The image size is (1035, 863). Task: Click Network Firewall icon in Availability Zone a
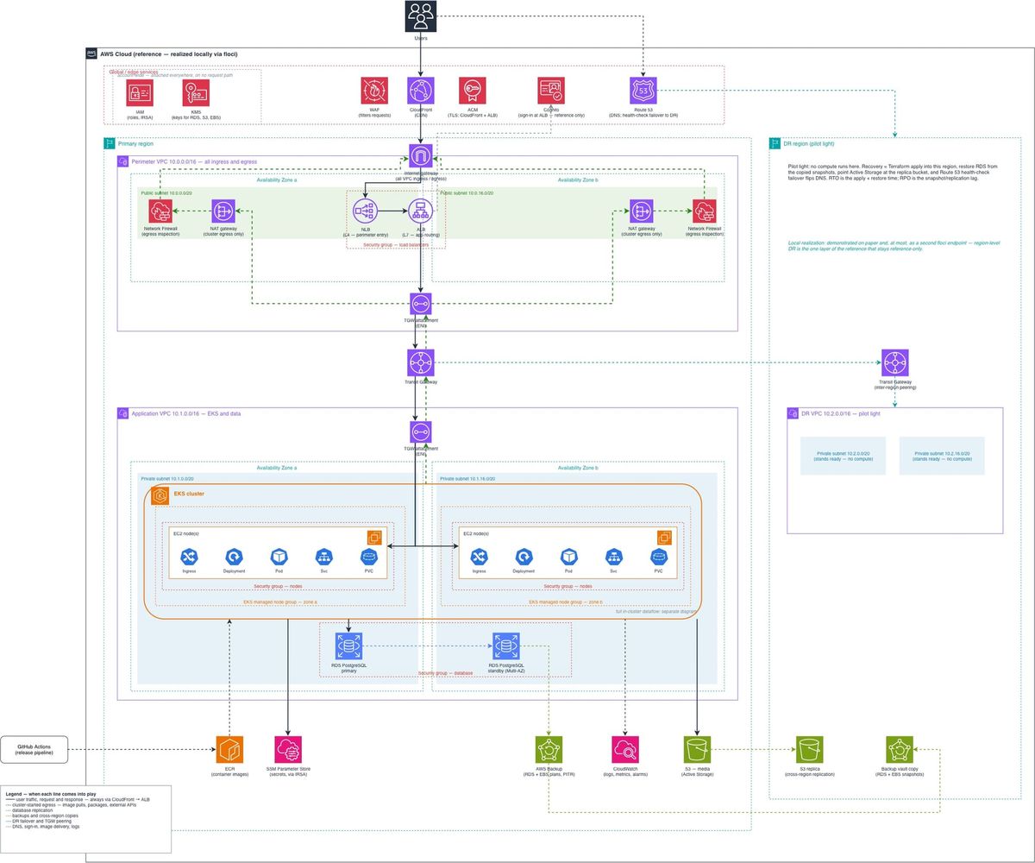pyautogui.click(x=160, y=211)
